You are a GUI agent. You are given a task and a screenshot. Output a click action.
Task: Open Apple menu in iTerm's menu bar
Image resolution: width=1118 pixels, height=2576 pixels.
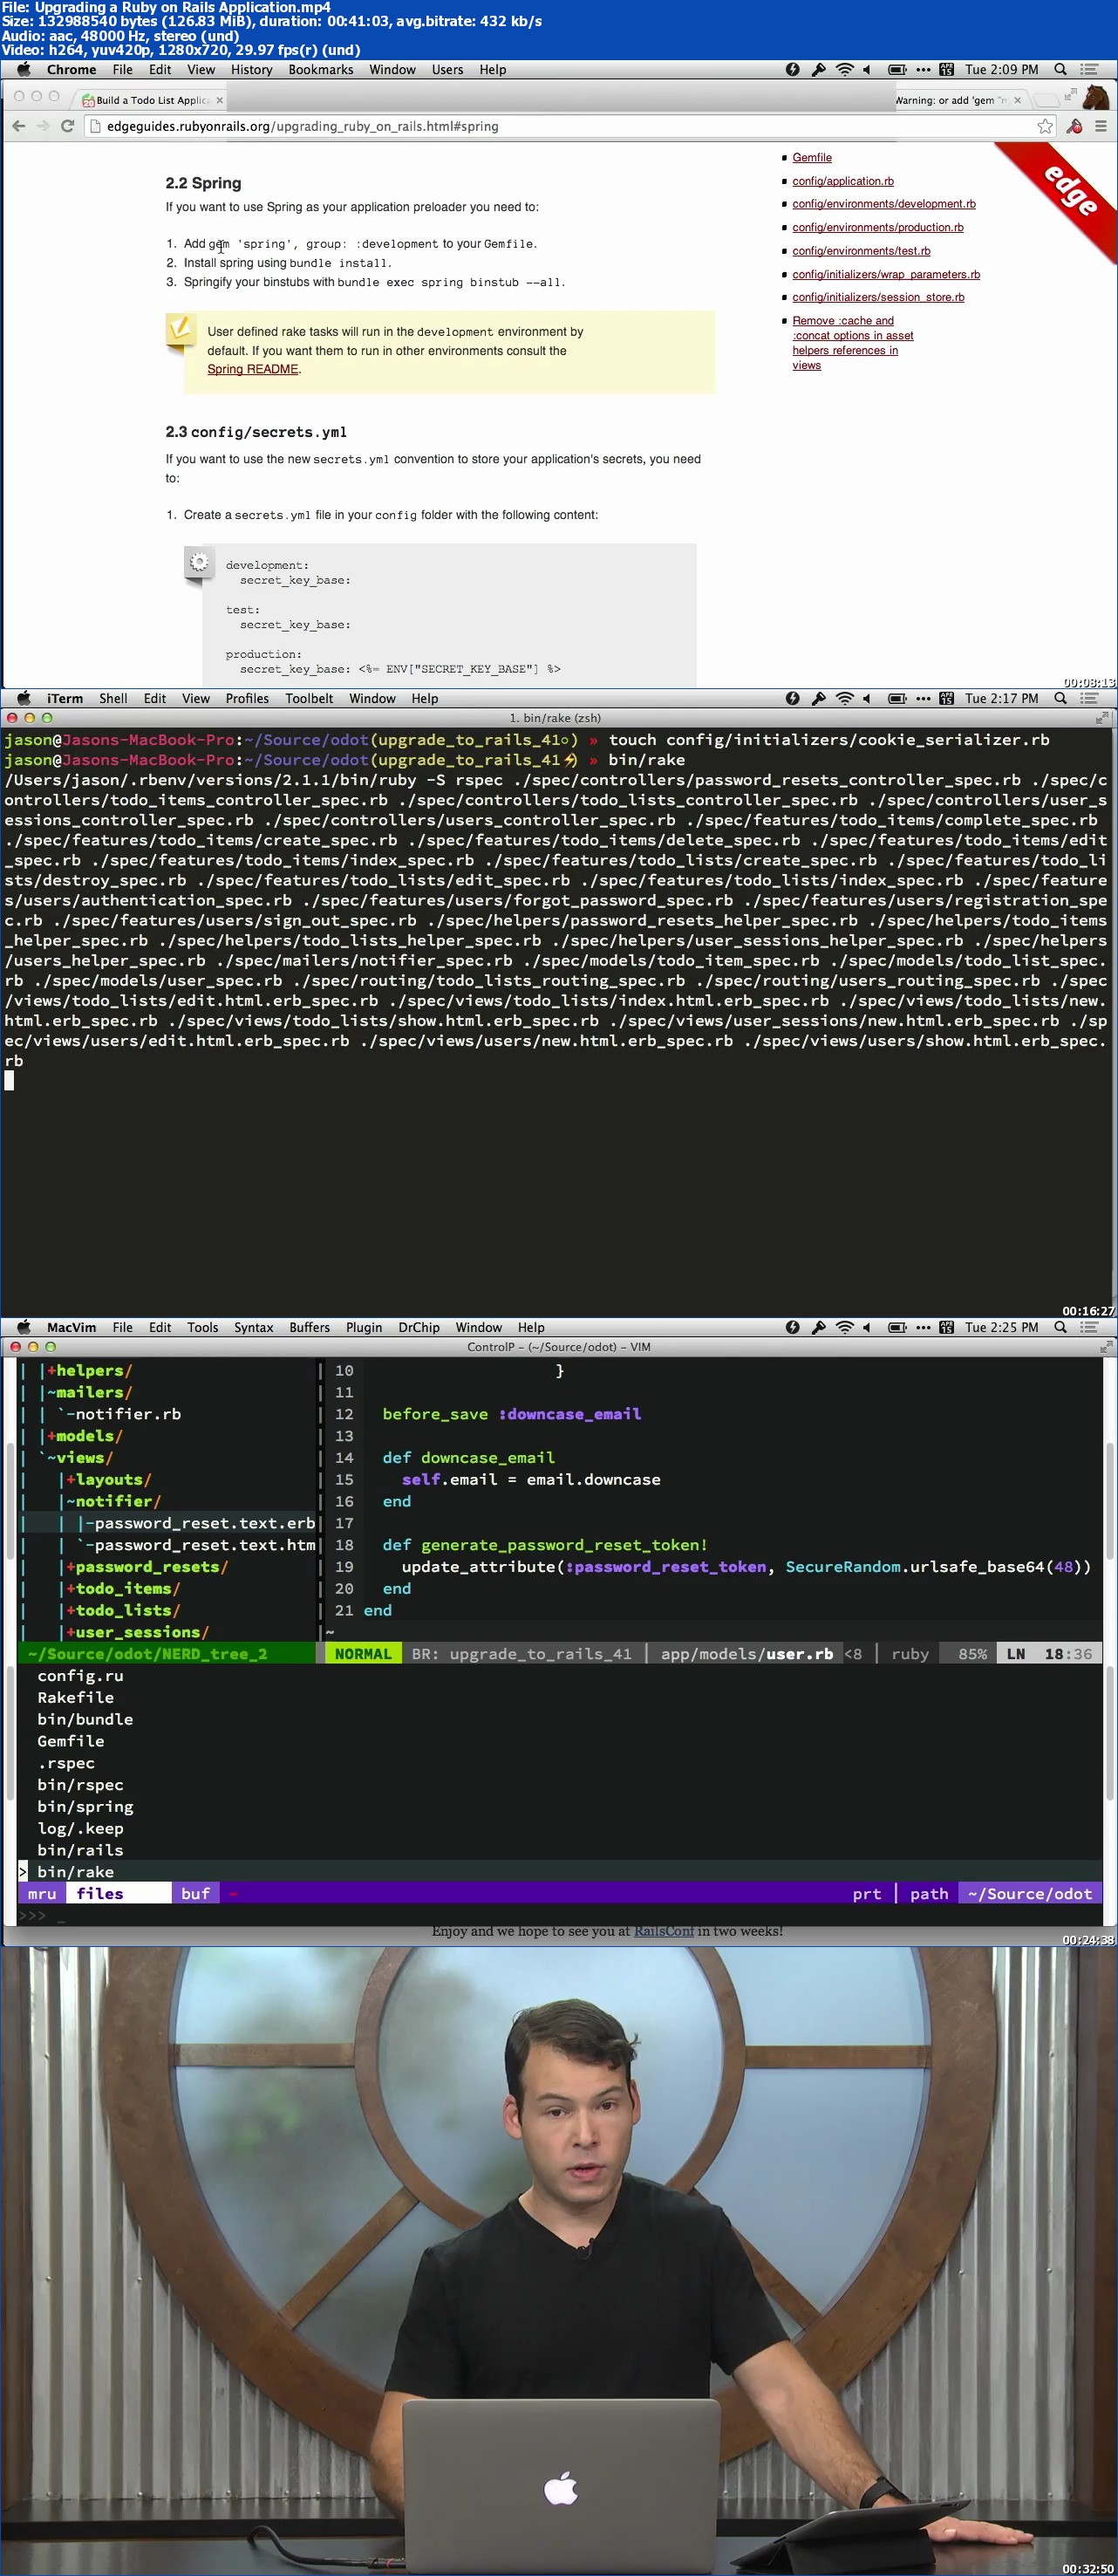[x=24, y=698]
